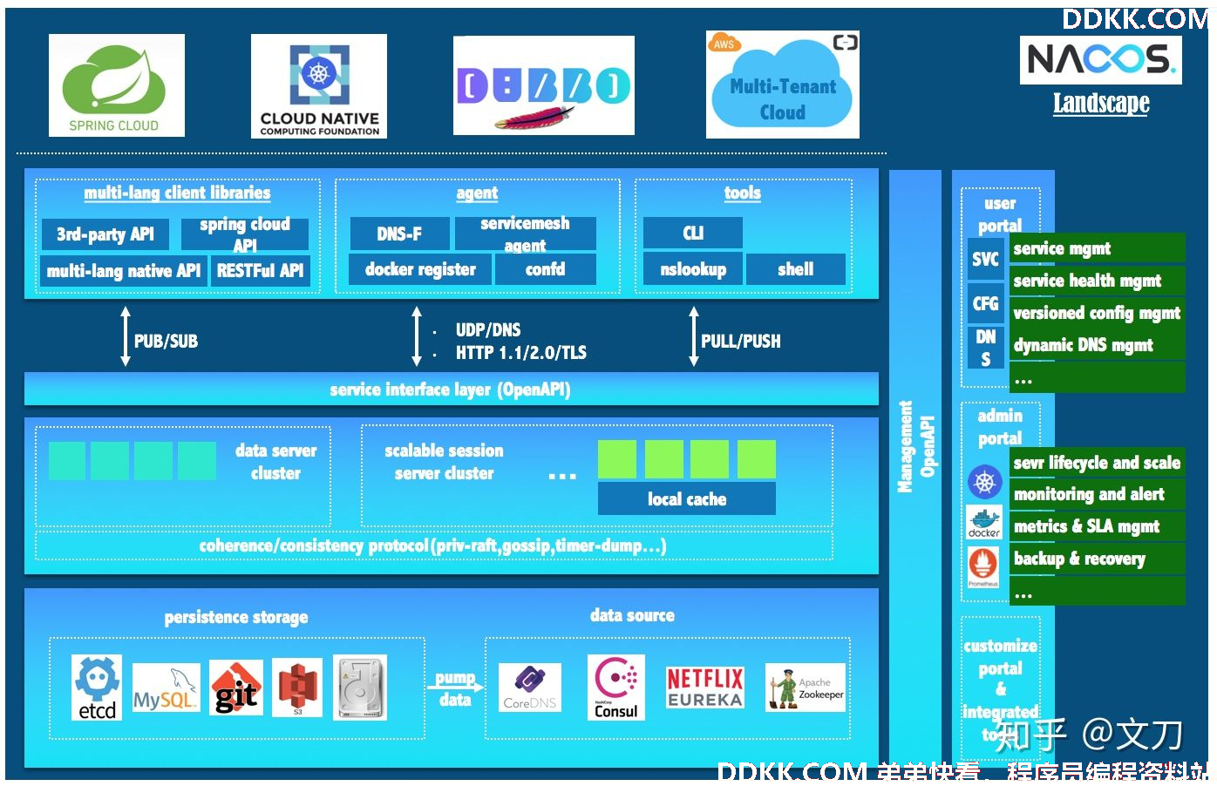Viewport: 1217px width, 786px height.
Task: Click the Spring Cloud logo
Action: tap(117, 85)
